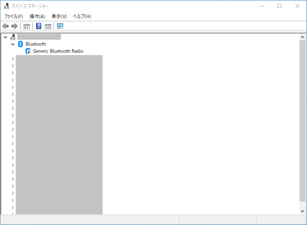Maximize the デバイス マネージャー window
The width and height of the screenshot is (307, 225).
point(279,6)
